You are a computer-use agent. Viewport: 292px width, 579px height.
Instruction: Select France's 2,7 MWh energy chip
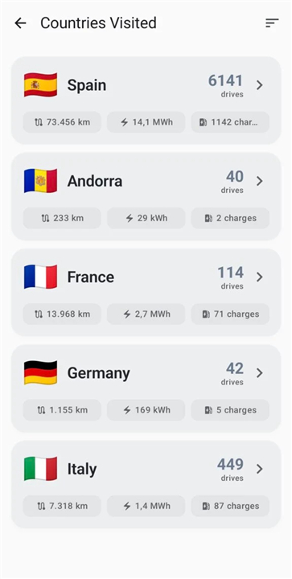tap(146, 314)
